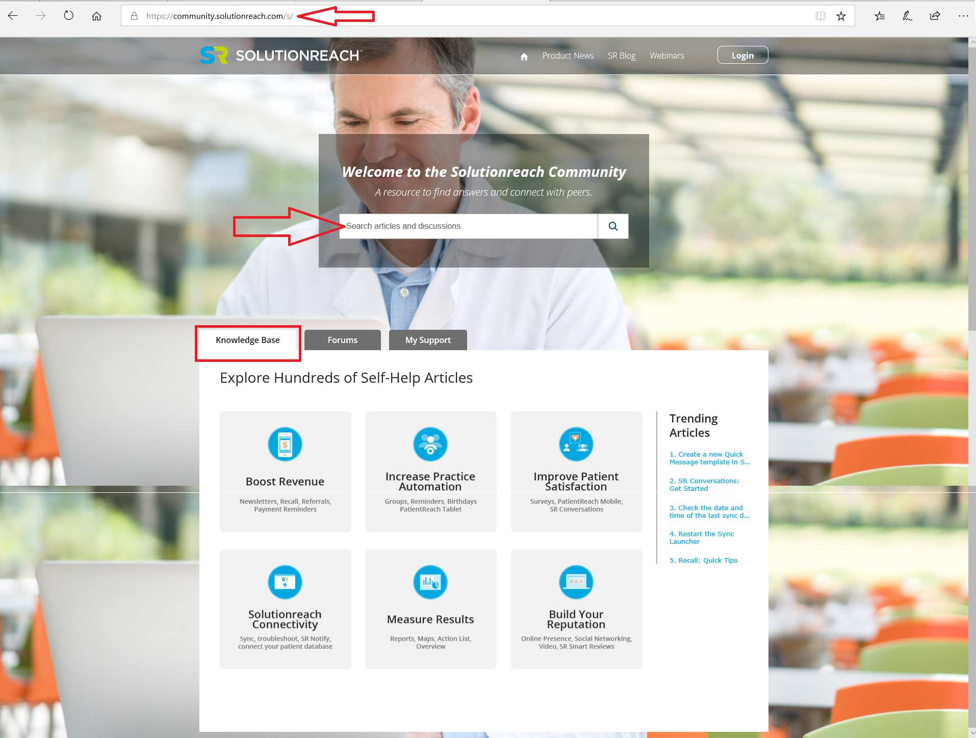This screenshot has height=738, width=976.
Task: Click the Increase Practice Automation icon
Action: click(430, 444)
